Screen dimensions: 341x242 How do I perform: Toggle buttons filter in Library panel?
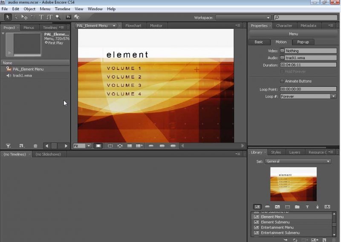click(x=267, y=207)
